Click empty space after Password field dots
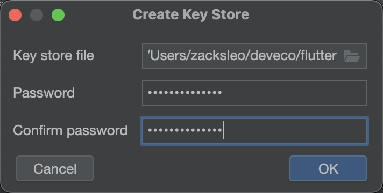This screenshot has height=193, width=383. [x=293, y=93]
